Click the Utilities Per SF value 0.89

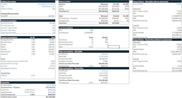(33, 49)
